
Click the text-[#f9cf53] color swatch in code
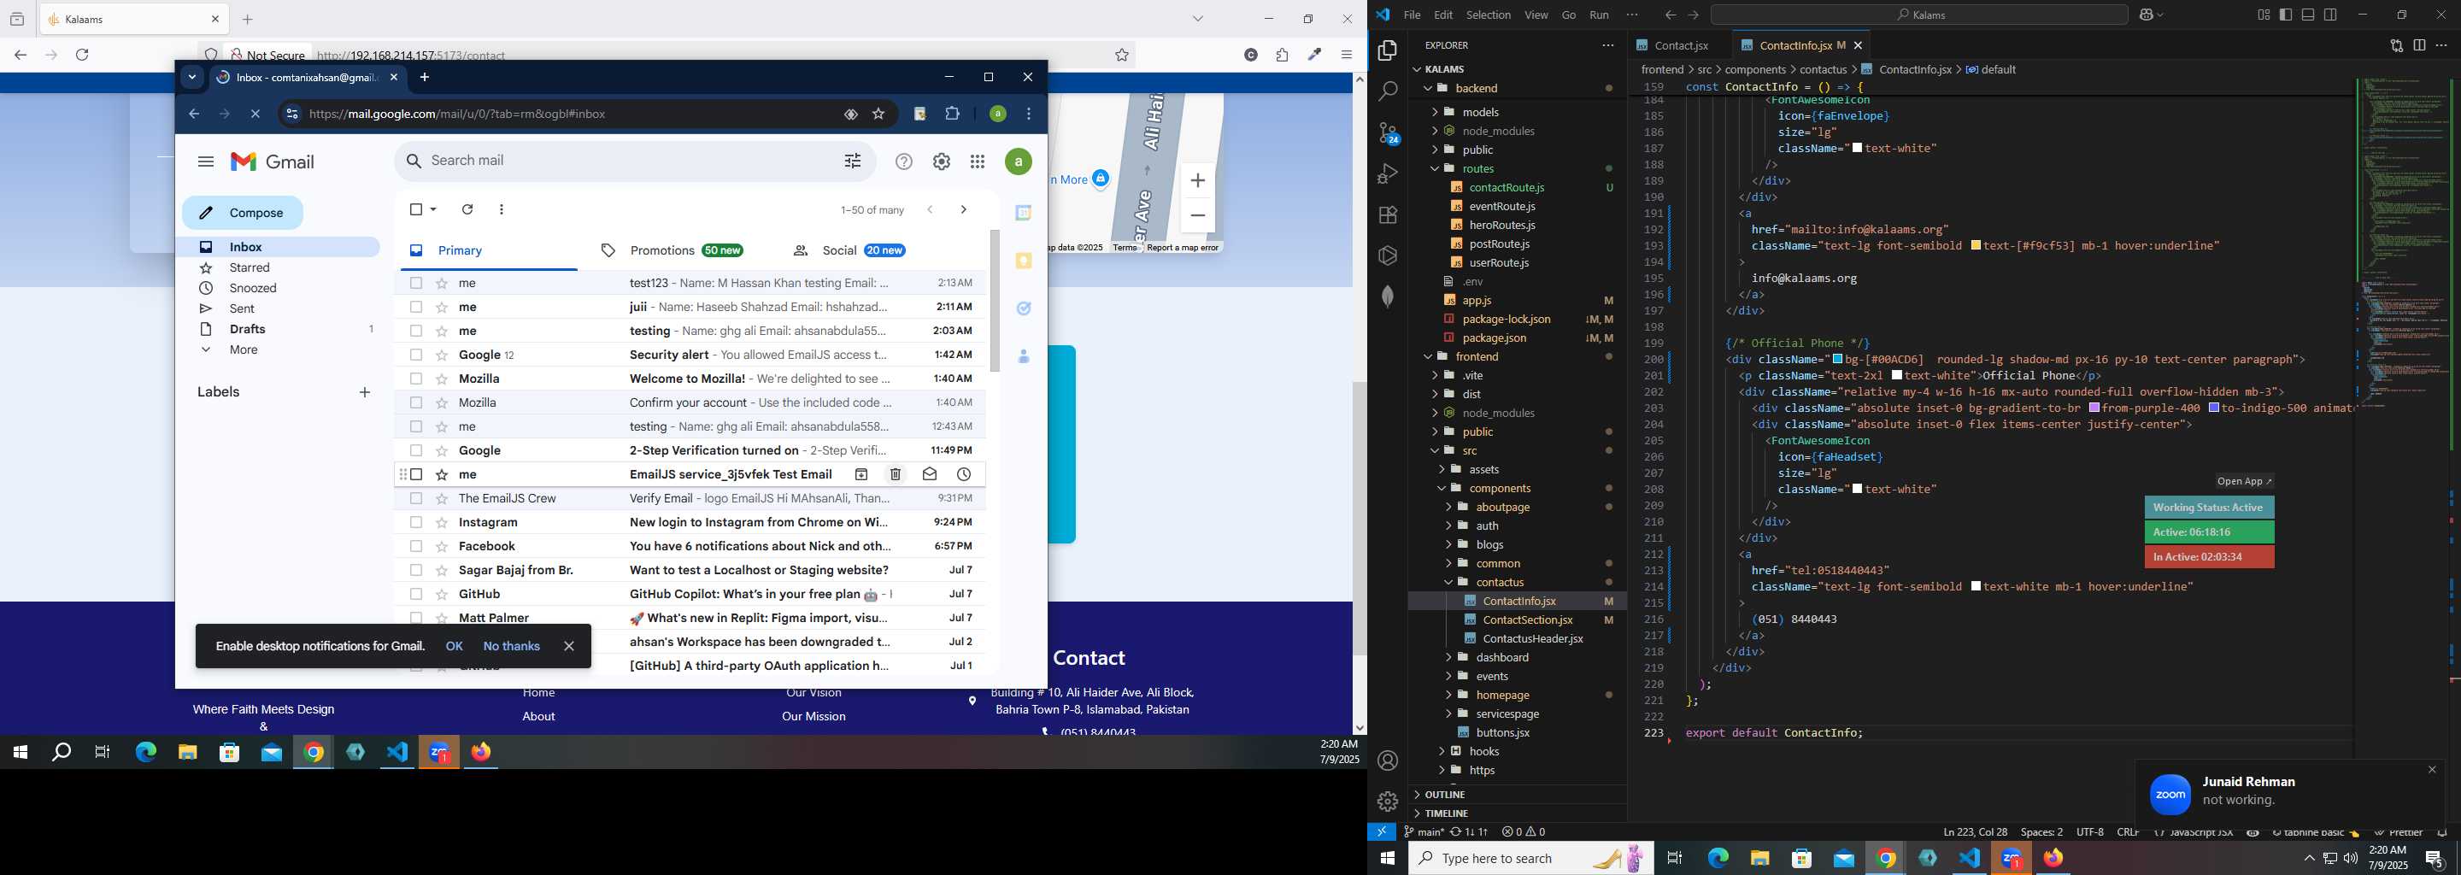click(1976, 245)
